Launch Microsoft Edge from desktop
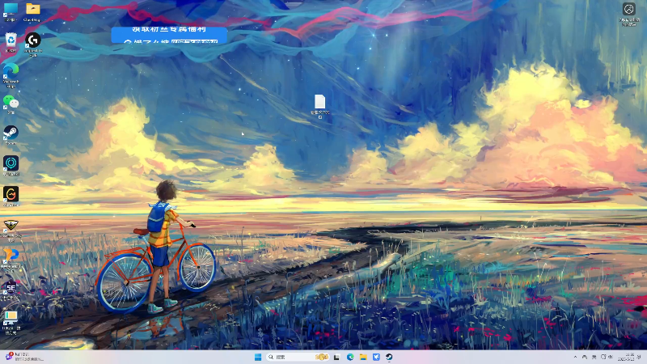The width and height of the screenshot is (647, 364). pyautogui.click(x=11, y=75)
